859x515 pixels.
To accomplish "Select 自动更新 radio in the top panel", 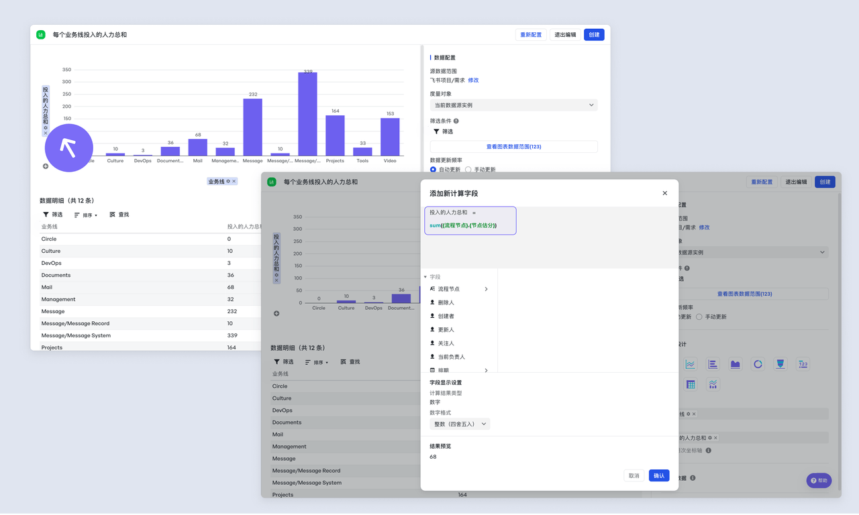I will pos(433,170).
